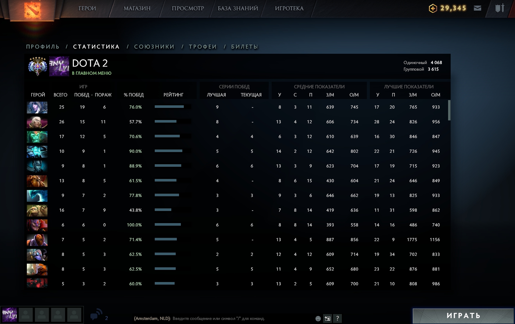Click the ИГРАТЬ play button

tap(463, 316)
